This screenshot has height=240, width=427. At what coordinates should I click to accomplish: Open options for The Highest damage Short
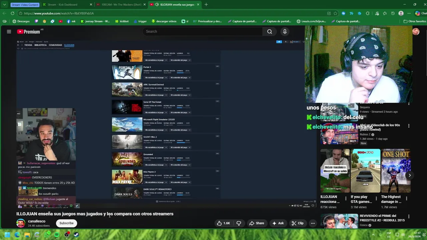tap(406, 199)
